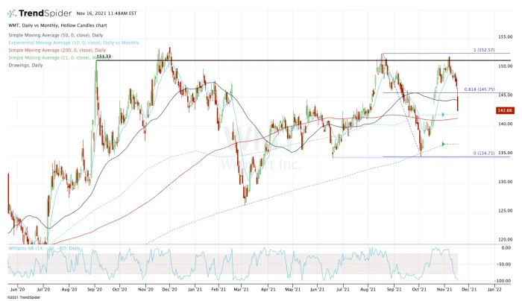This screenshot has width=522, height=301.
Task: Open the Drawings, Daily legend entry
Action: pos(26,65)
